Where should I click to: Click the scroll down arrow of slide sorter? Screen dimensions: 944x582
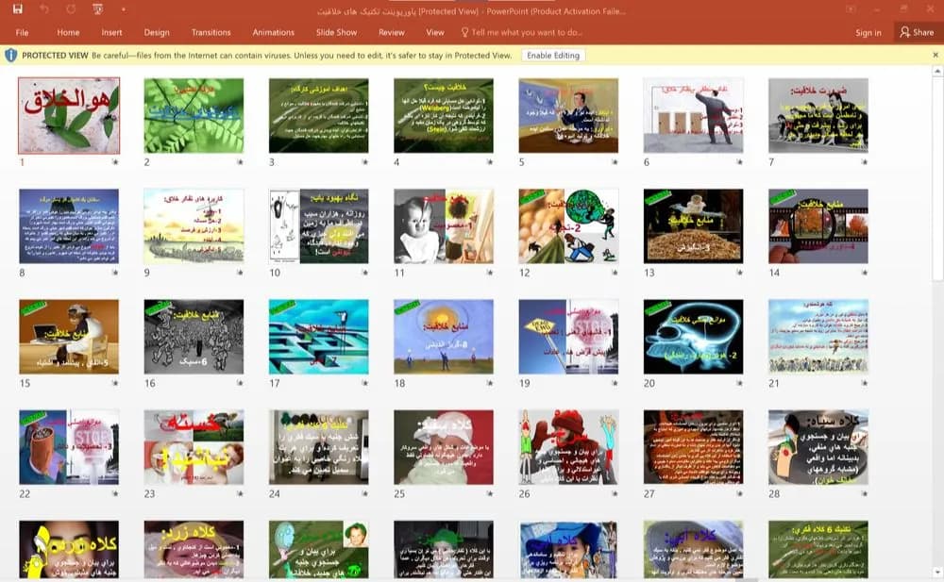(x=937, y=573)
